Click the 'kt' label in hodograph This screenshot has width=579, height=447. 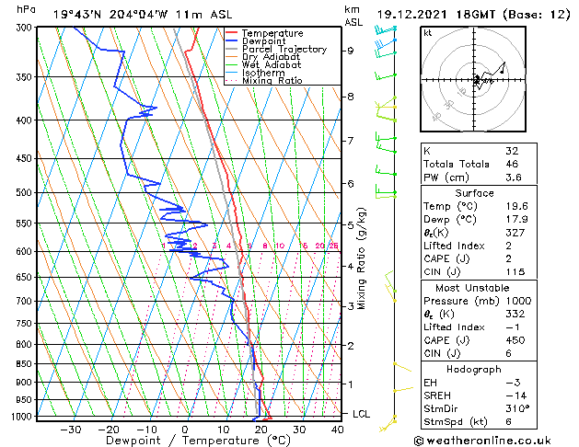(428, 33)
